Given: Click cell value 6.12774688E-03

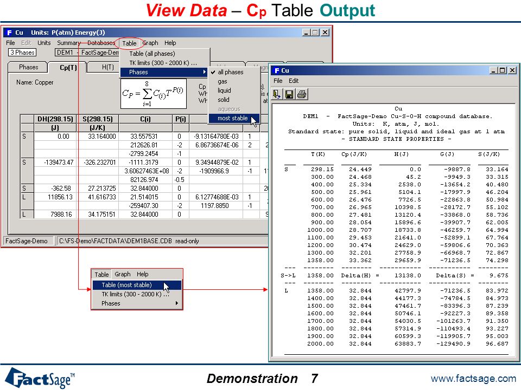Looking at the screenshot, I should point(217,197).
